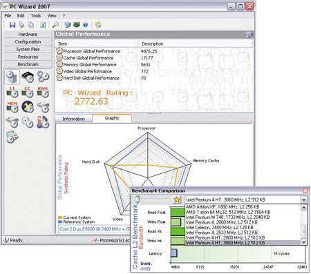This screenshot has height=274, width=311.
Task: Expand the processor comparison dropdown arrow
Action: pos(304,199)
